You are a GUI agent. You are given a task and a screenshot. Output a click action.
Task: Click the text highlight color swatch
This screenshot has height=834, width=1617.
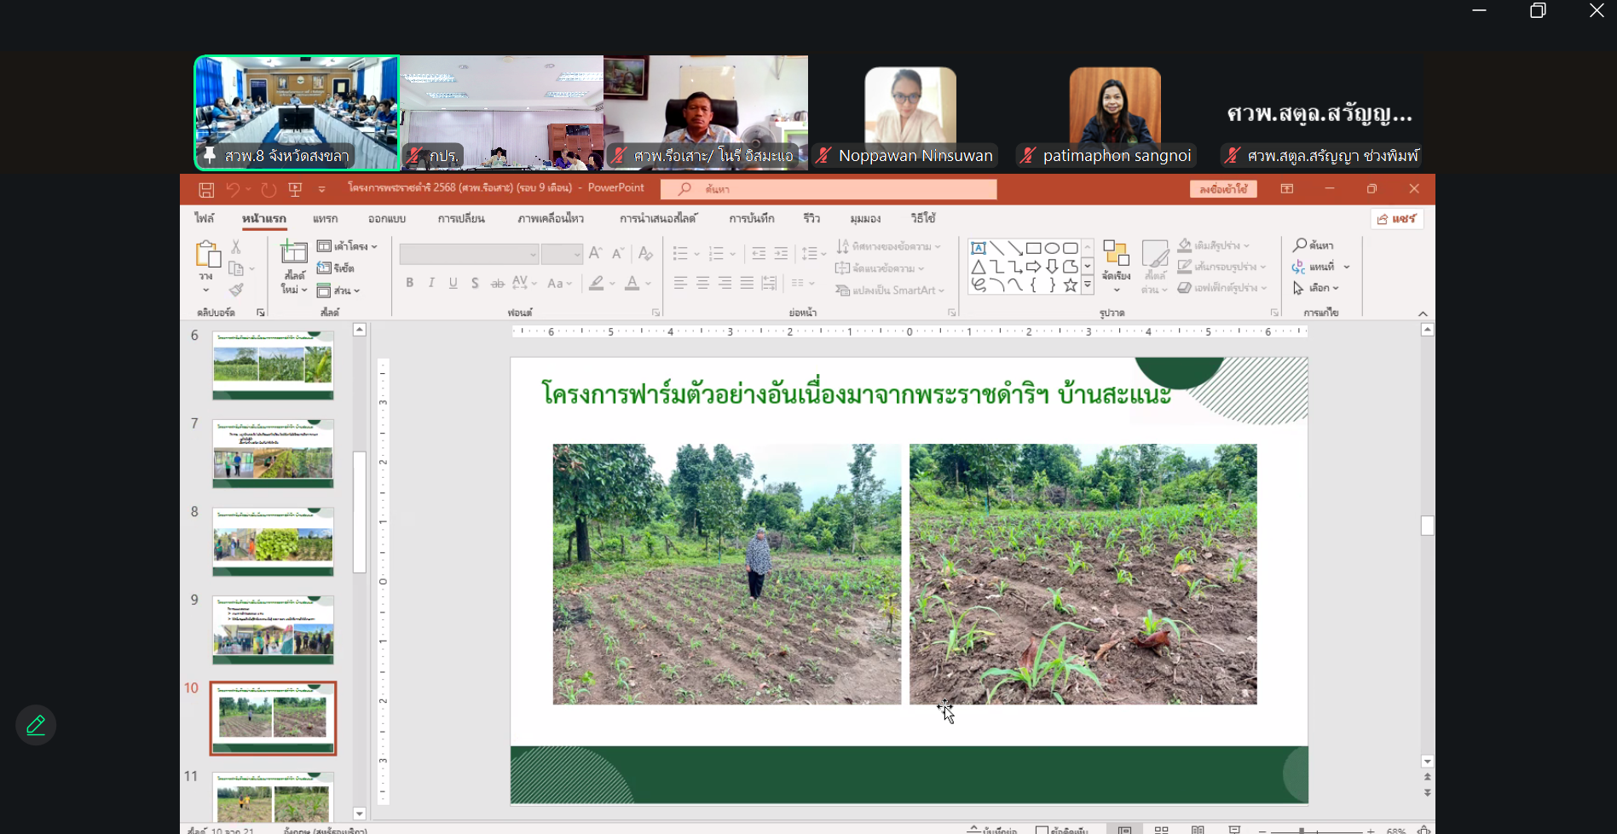point(597,283)
